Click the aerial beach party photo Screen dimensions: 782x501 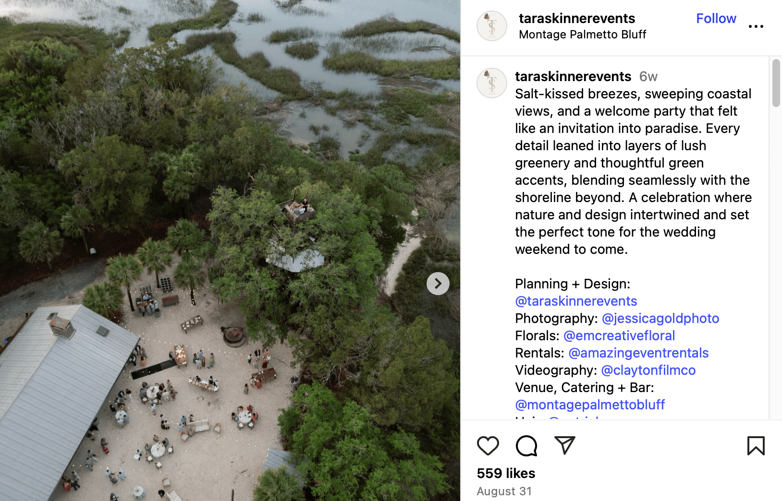tap(230, 250)
